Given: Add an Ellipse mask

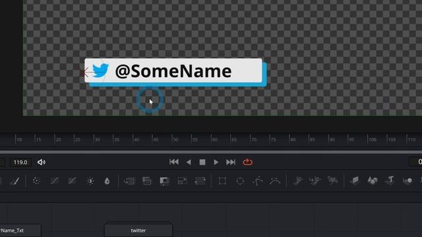Looking at the screenshot, I should click(x=240, y=181).
